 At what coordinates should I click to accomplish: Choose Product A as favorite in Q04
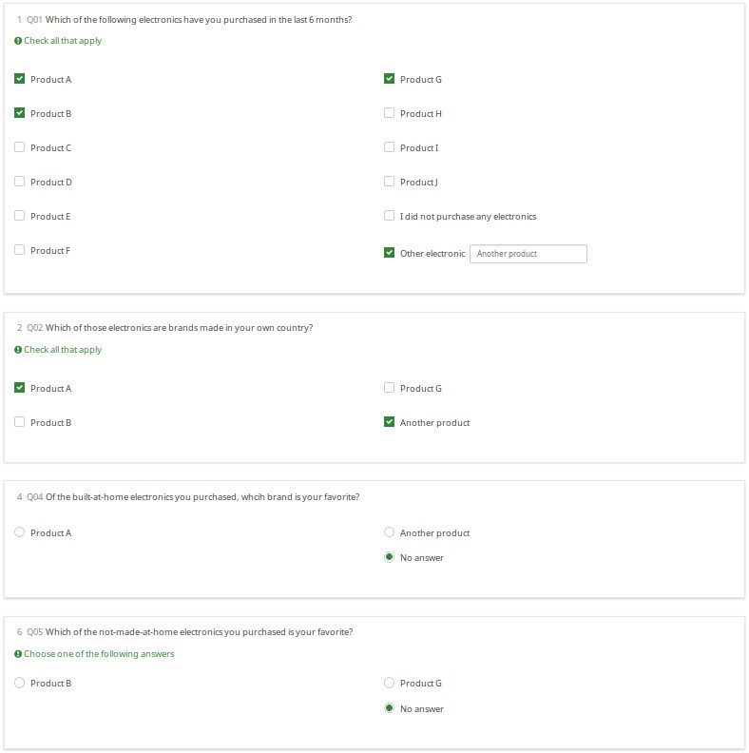[20, 532]
